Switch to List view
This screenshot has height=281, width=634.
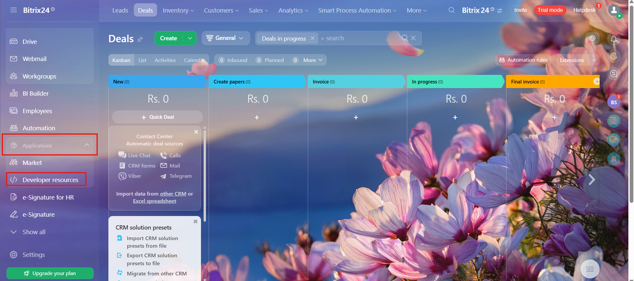coord(142,60)
